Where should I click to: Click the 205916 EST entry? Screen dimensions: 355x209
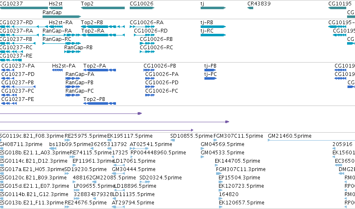click(342, 144)
